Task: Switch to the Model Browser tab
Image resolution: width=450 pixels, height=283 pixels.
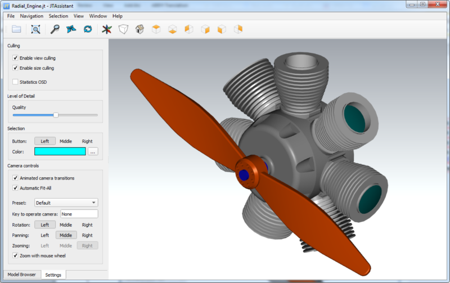Action: (x=21, y=275)
